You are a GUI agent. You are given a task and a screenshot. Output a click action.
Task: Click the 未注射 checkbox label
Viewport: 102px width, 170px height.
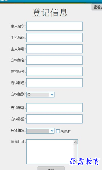[65, 132]
